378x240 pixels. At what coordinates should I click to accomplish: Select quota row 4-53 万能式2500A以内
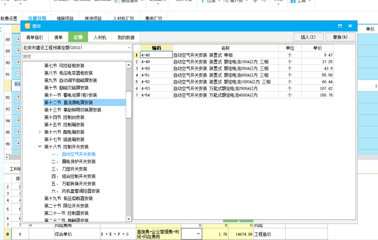point(233,88)
